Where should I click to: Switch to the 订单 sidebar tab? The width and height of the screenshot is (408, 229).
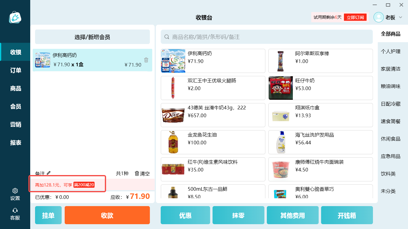click(x=15, y=70)
